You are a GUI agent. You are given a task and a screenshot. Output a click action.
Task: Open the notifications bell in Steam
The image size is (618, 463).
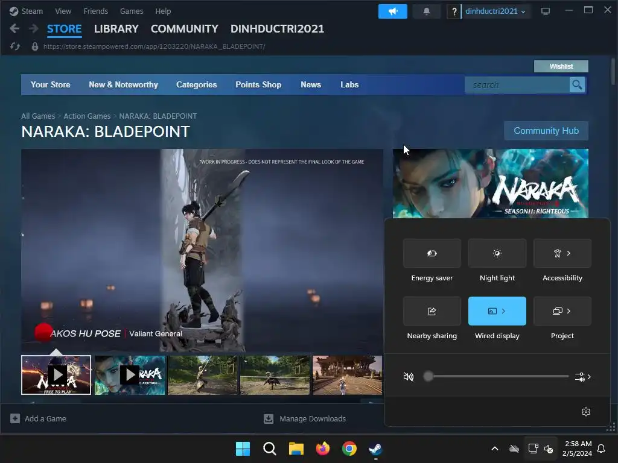pyautogui.click(x=427, y=11)
